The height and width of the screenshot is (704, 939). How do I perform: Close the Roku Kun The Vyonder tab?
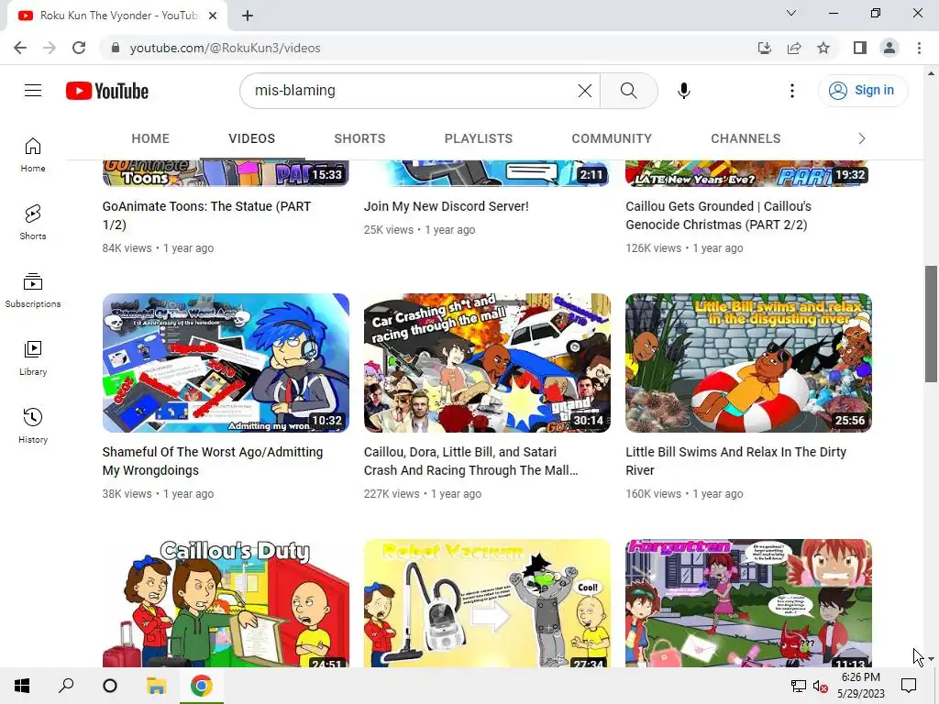coord(213,16)
